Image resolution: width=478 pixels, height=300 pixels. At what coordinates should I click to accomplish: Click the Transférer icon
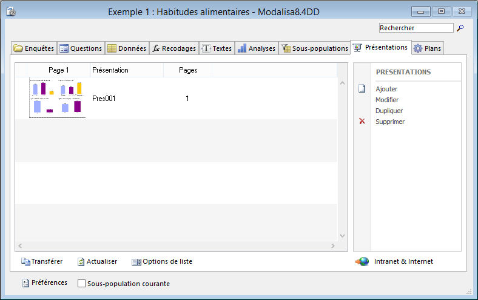(x=25, y=262)
